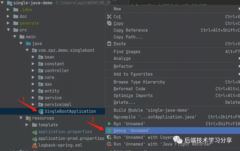Open the Refactor submenu

[173, 66]
